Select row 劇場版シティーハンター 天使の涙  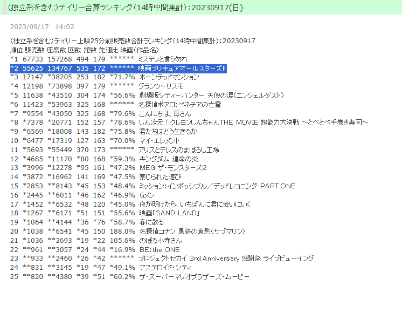147,96
